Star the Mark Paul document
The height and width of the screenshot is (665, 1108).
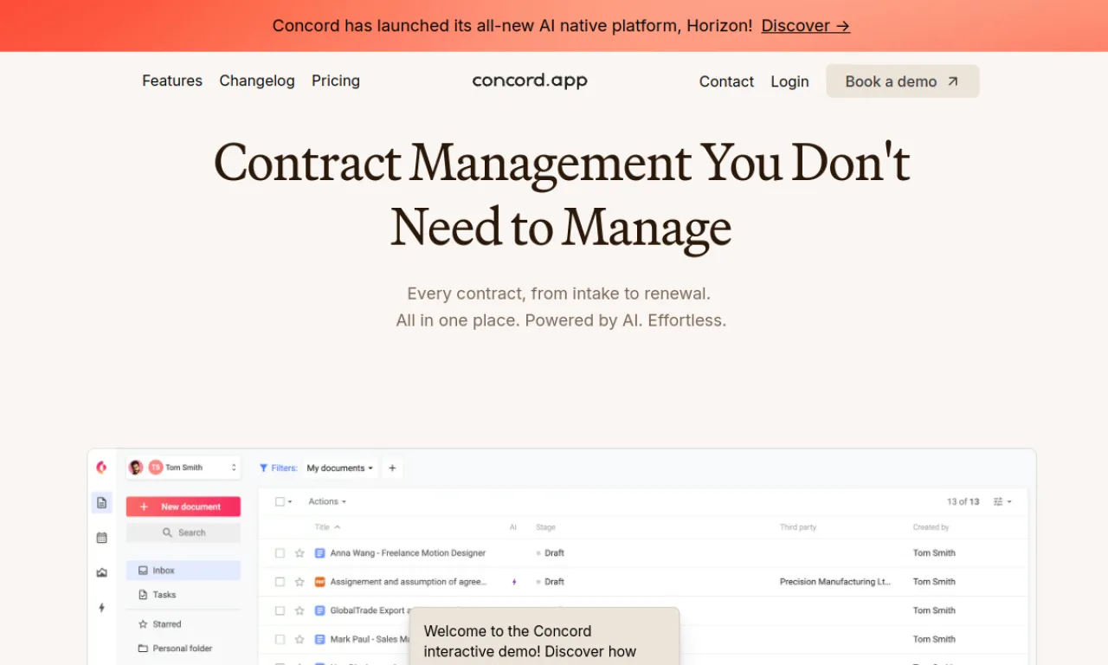pos(300,639)
